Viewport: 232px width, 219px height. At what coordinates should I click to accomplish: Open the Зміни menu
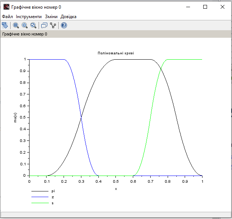tap(51, 17)
